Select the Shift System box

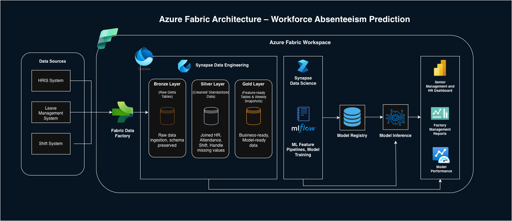(x=51, y=144)
